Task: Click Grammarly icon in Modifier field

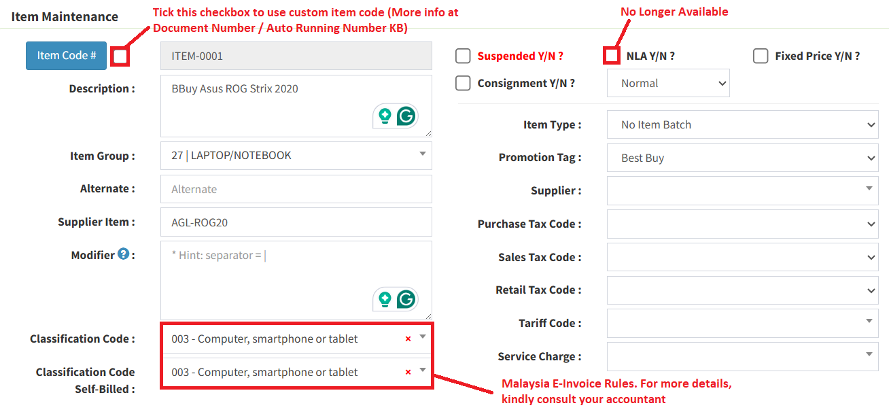Action: pos(406,299)
